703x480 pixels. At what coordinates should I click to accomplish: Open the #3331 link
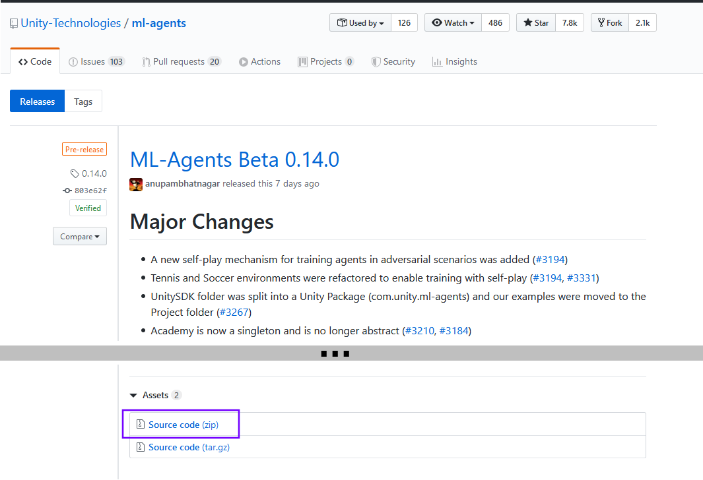tap(582, 278)
